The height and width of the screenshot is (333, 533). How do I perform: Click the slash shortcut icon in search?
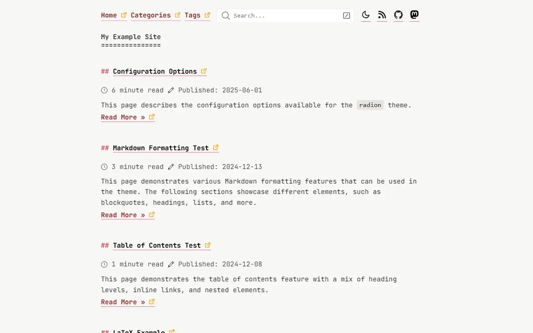tap(346, 16)
